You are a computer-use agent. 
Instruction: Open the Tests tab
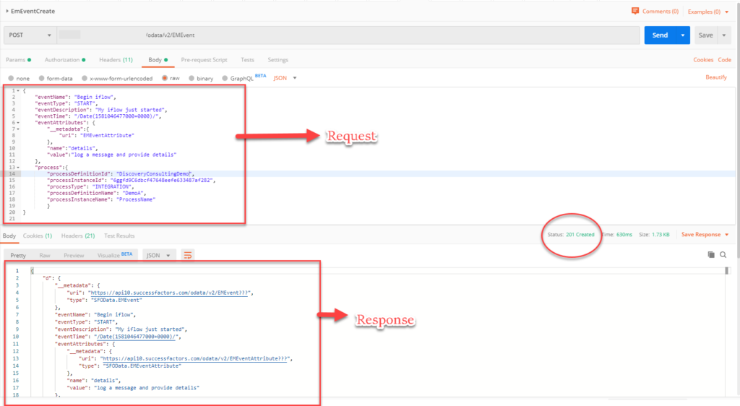(247, 60)
